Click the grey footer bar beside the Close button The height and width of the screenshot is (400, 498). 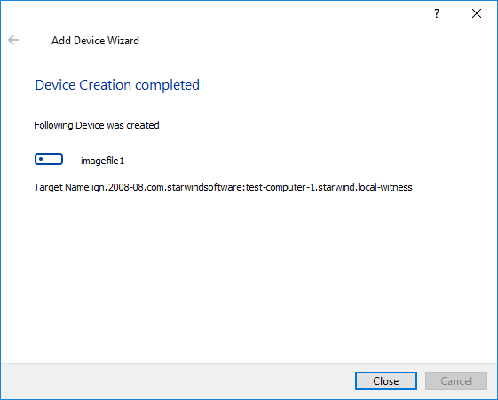click(178, 380)
